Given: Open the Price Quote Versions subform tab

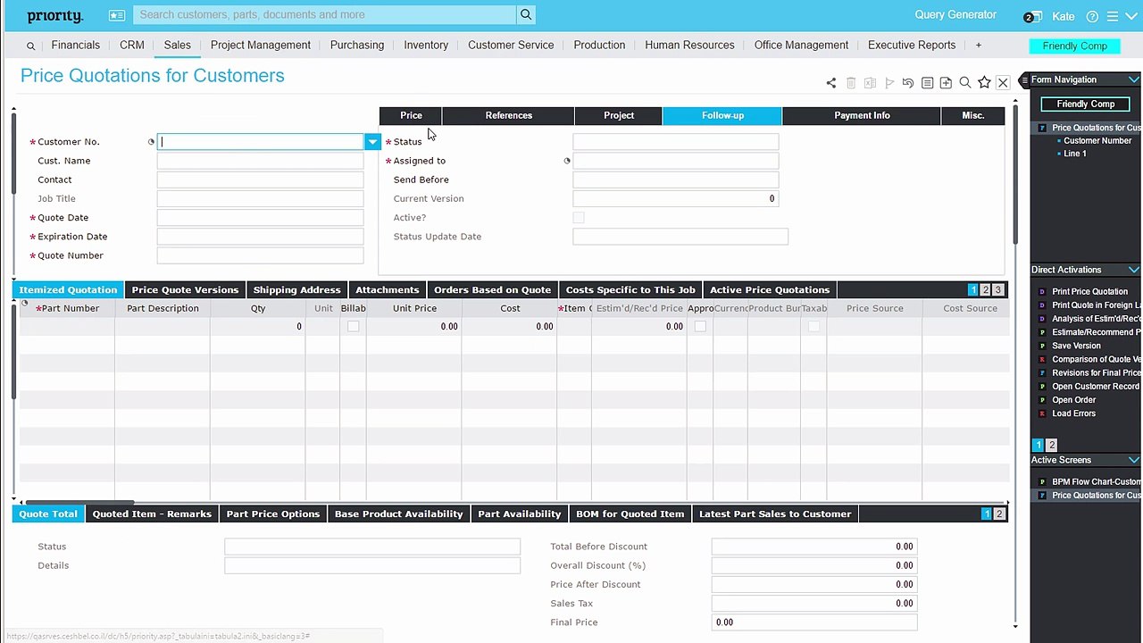Looking at the screenshot, I should point(185,290).
